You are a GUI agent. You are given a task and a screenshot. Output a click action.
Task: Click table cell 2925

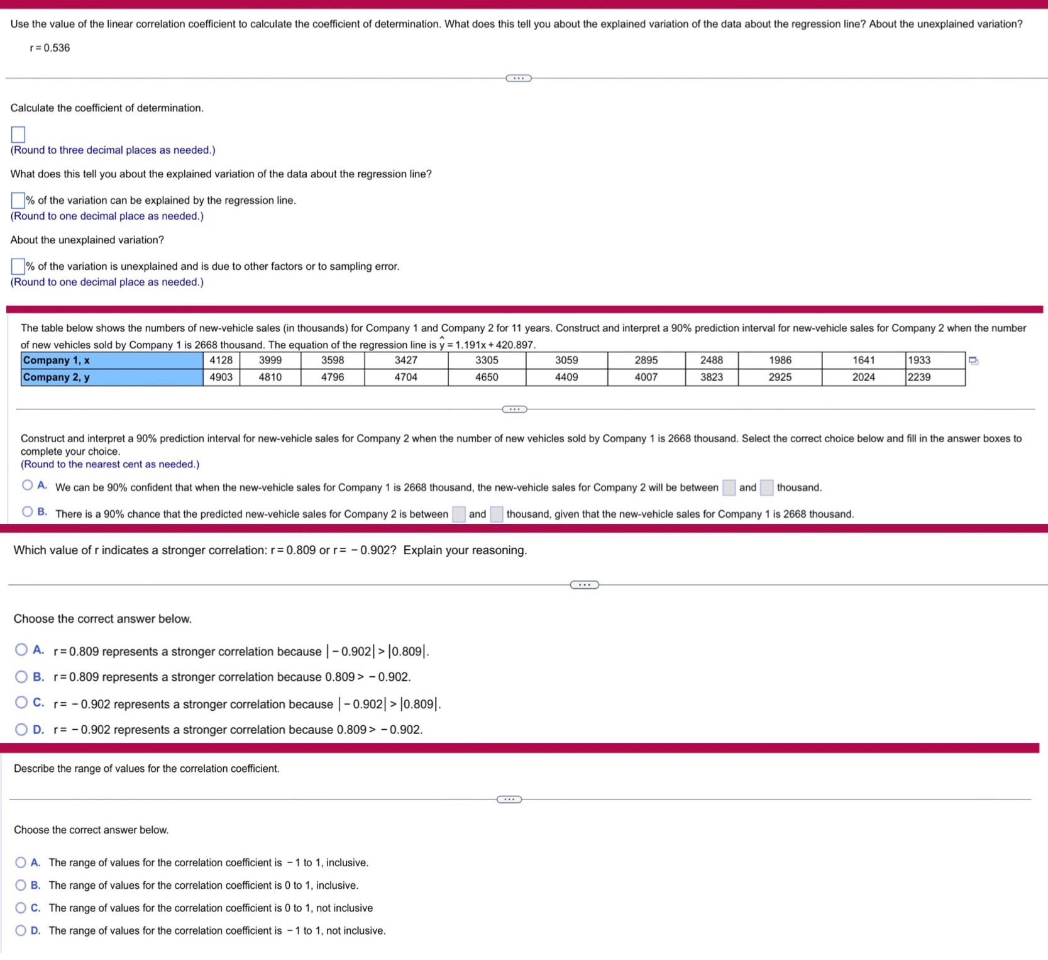tap(780, 377)
